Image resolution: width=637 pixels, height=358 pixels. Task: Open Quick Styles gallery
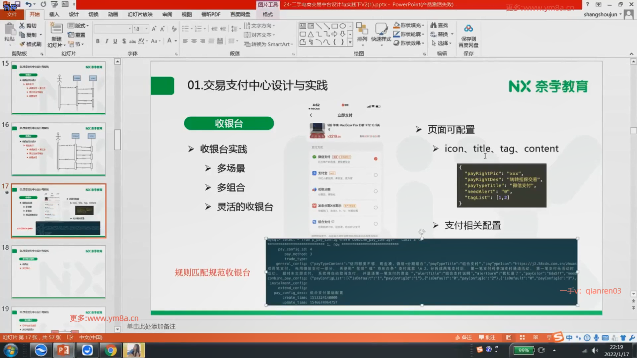tap(381, 29)
